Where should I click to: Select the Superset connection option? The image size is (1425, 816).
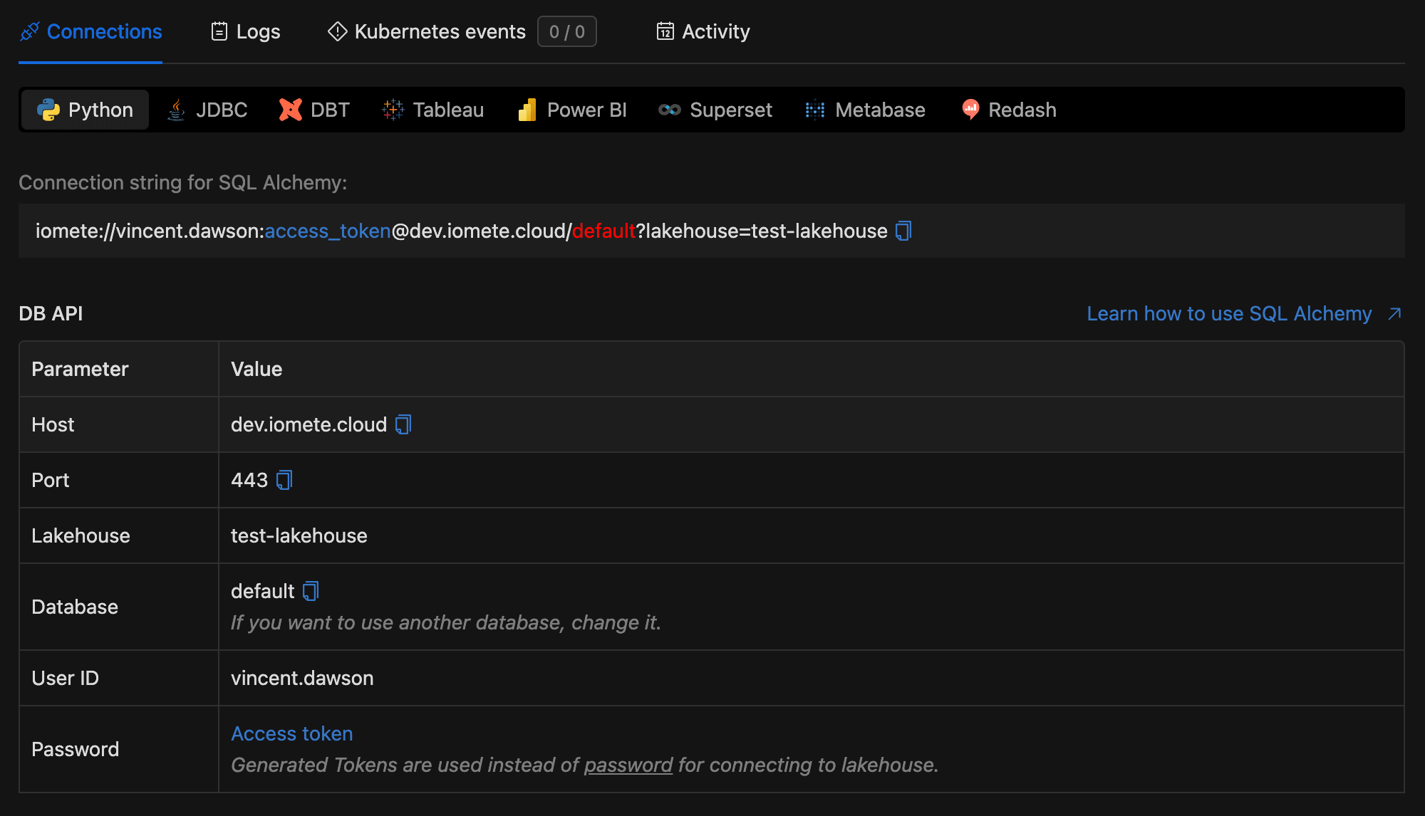pos(715,110)
